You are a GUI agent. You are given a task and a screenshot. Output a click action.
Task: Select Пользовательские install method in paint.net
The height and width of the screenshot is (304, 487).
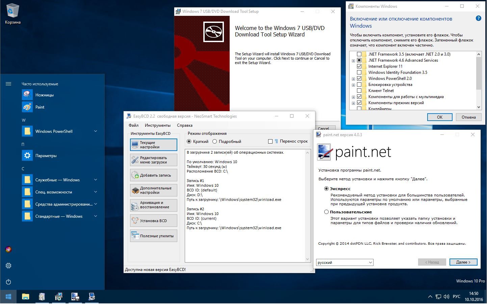[x=326, y=212]
